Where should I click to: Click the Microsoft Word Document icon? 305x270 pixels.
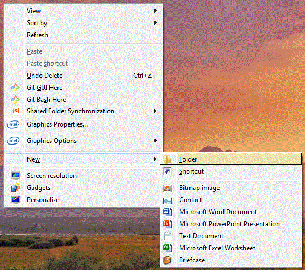[168, 212]
